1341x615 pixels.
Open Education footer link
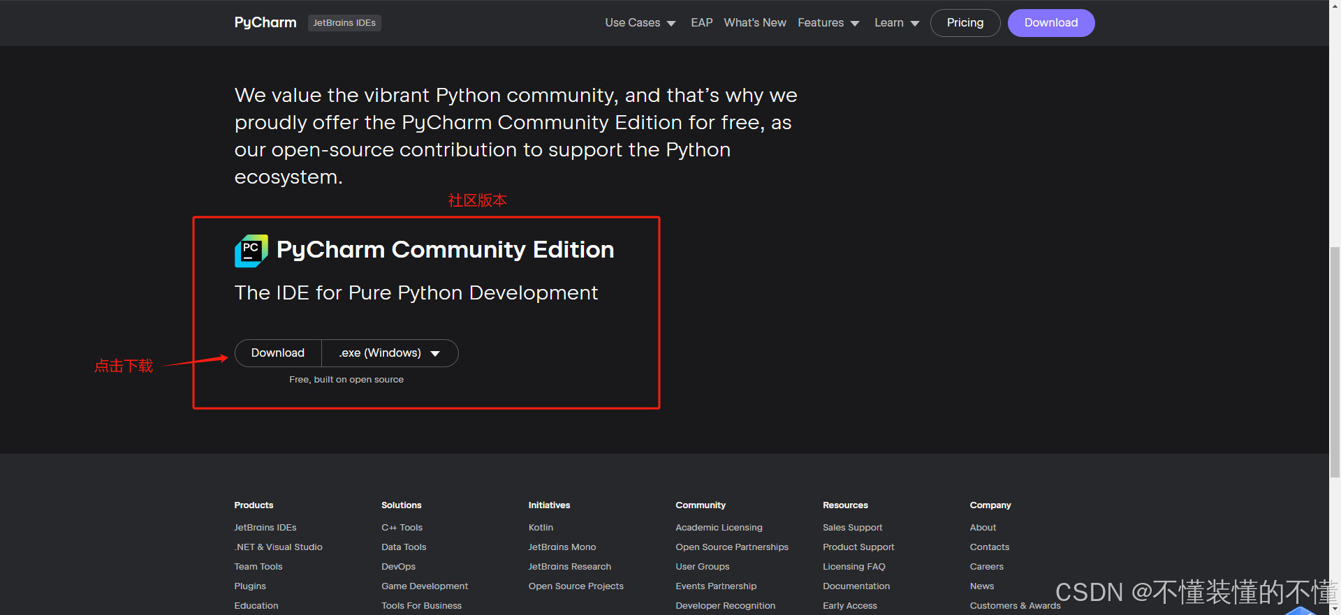point(256,606)
